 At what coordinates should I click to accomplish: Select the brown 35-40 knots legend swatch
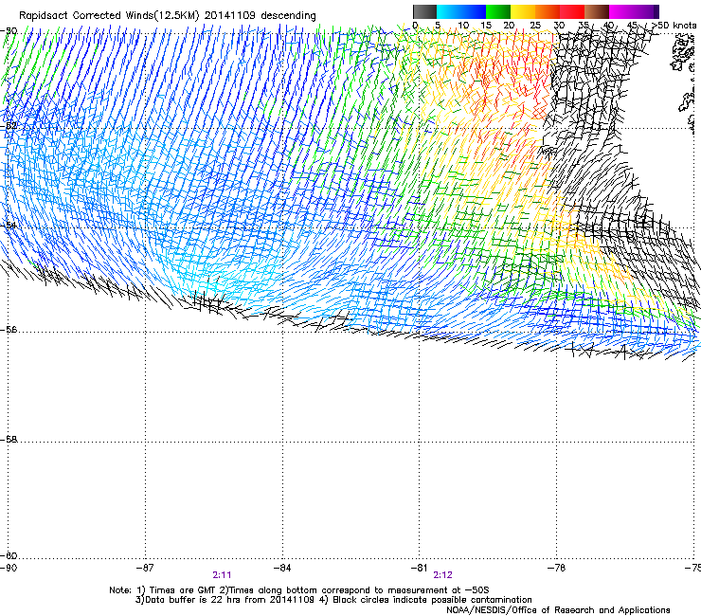pyautogui.click(x=597, y=12)
